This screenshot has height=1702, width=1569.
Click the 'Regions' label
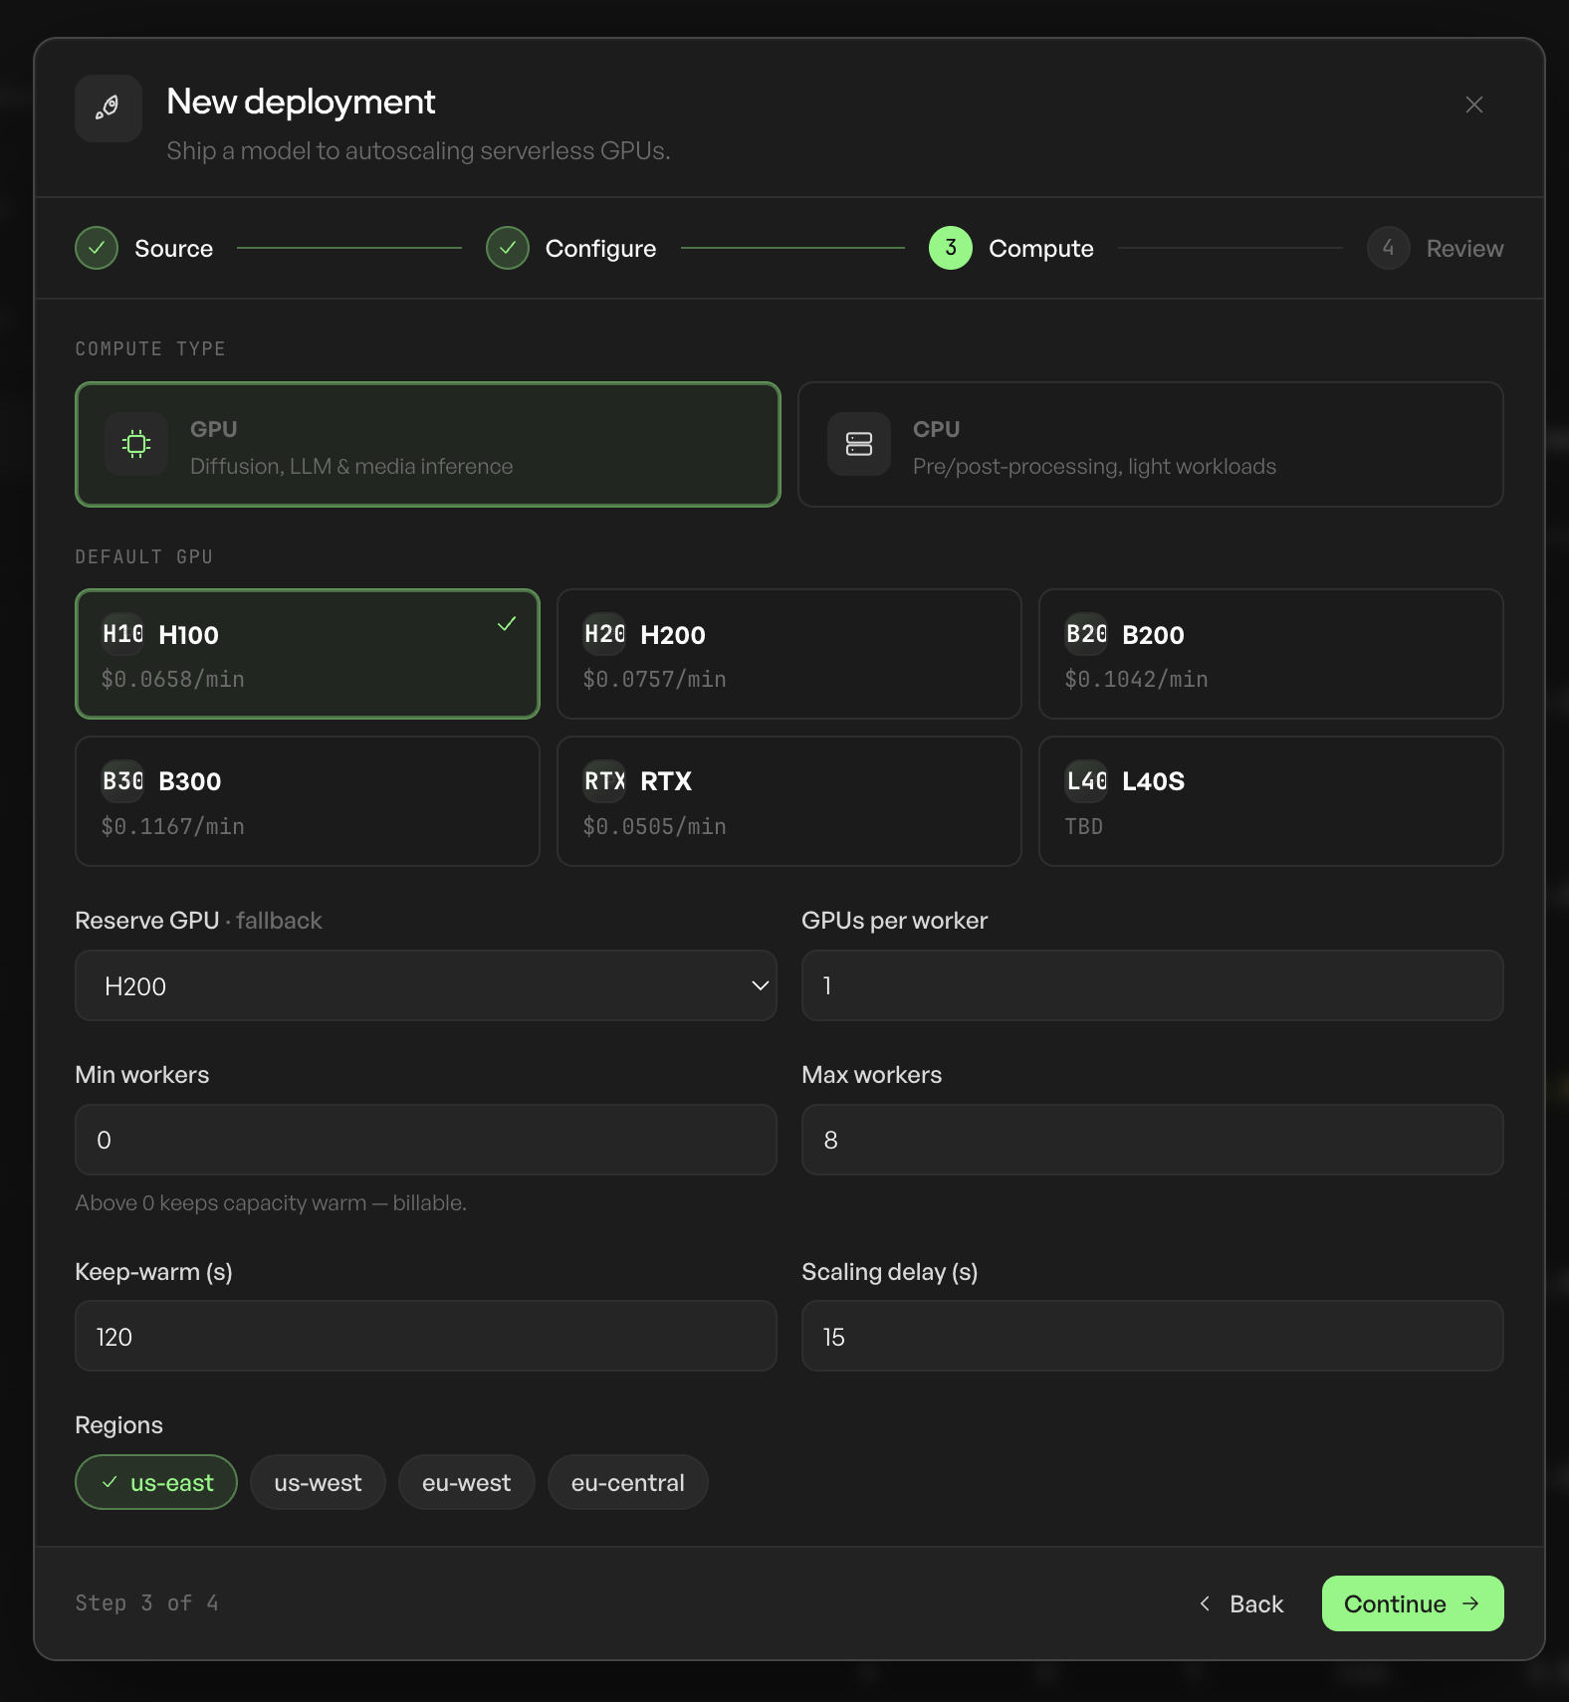(x=118, y=1425)
